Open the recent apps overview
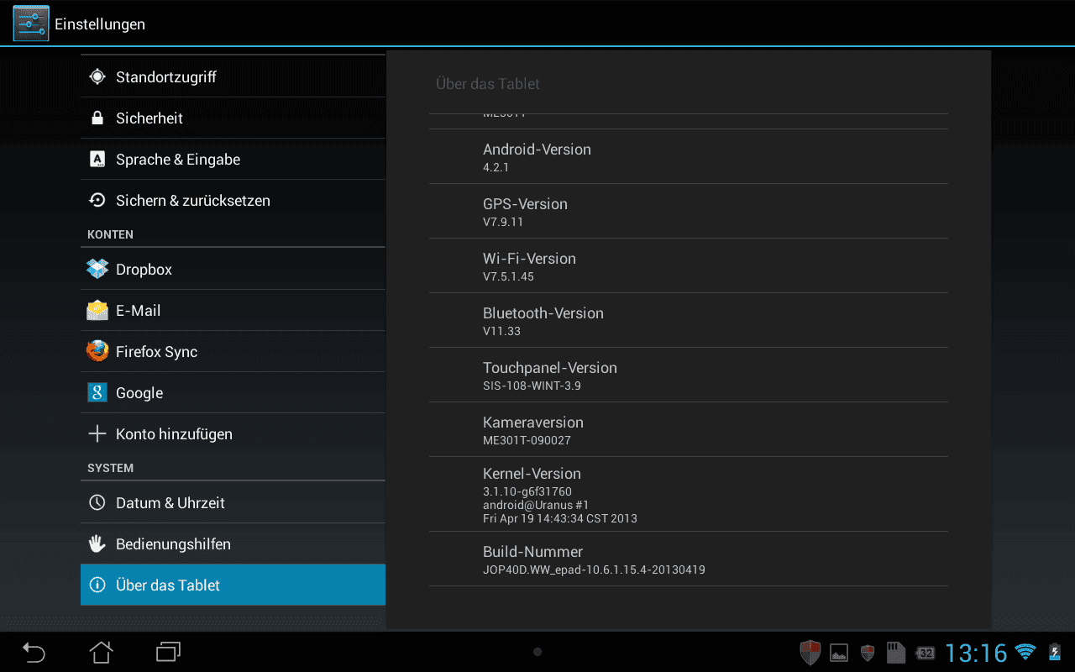The image size is (1075, 672). [x=168, y=652]
